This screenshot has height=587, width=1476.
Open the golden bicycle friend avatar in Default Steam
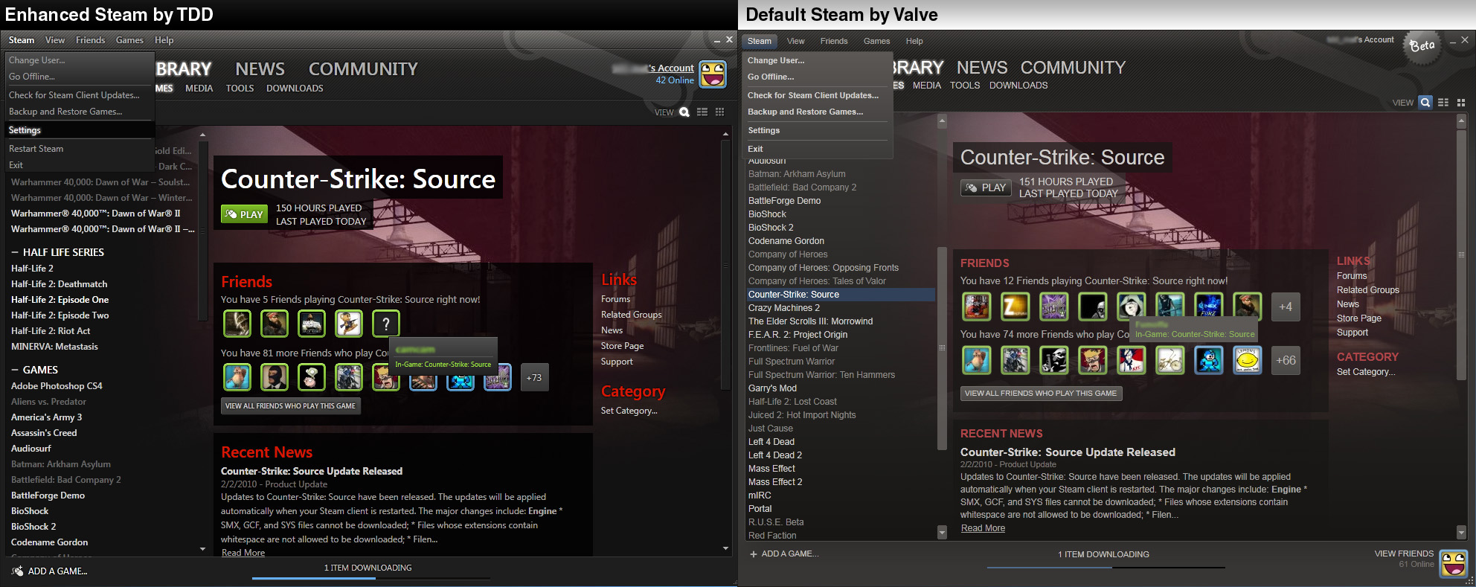coord(1170,360)
